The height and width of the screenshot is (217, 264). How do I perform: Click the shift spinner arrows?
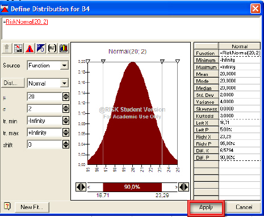(66, 144)
